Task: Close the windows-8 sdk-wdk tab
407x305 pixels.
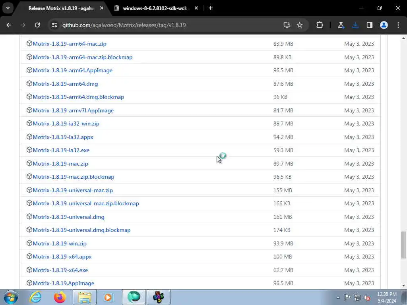Action: (196, 8)
